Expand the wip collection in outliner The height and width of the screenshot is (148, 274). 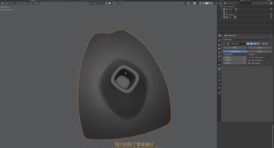(221, 17)
